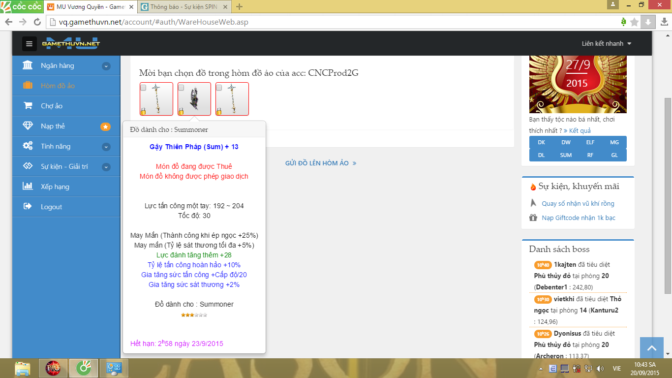Tick the checkbox on the middle item
This screenshot has height=378, width=672.
pos(181,87)
